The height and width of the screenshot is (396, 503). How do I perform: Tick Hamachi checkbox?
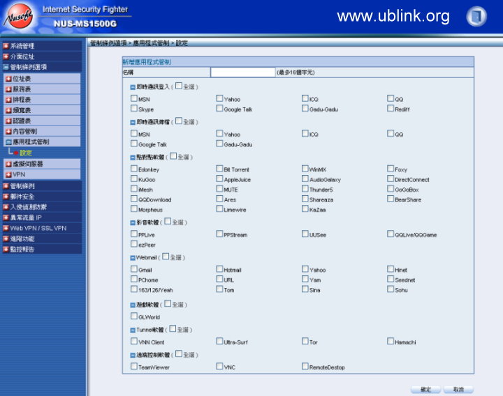pyautogui.click(x=391, y=341)
